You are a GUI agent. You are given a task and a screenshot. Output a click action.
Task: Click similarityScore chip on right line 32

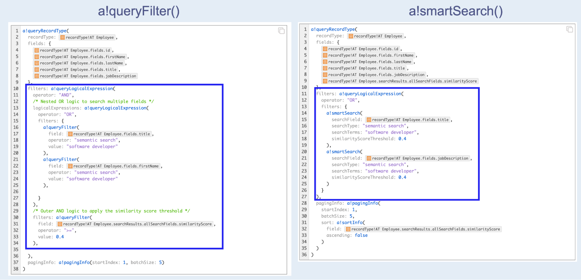click(x=423, y=229)
